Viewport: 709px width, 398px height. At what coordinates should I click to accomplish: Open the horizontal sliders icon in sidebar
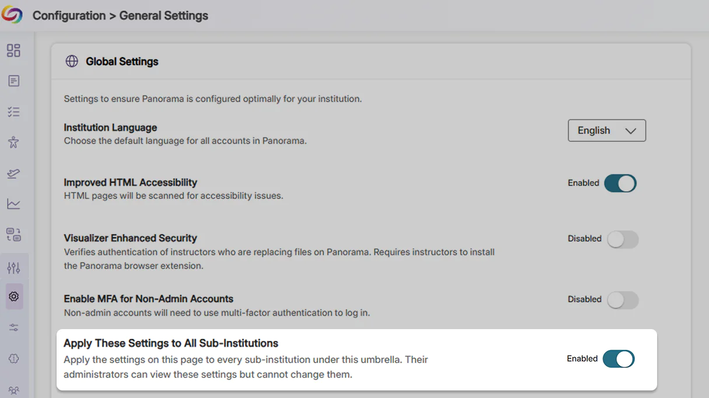(14, 327)
